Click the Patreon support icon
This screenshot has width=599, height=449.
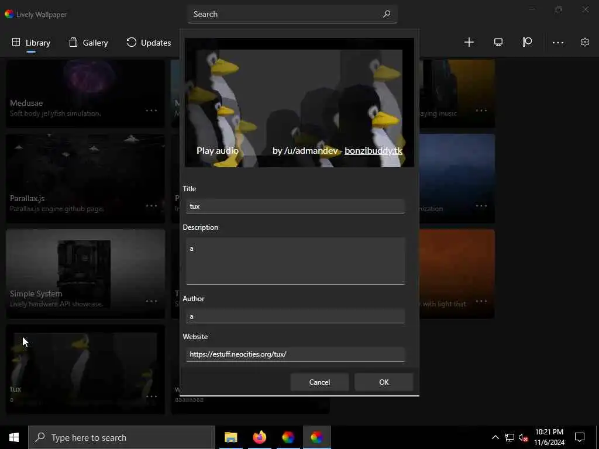[x=527, y=42]
